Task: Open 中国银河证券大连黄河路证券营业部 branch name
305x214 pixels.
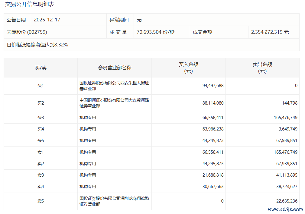Action: 114,103
